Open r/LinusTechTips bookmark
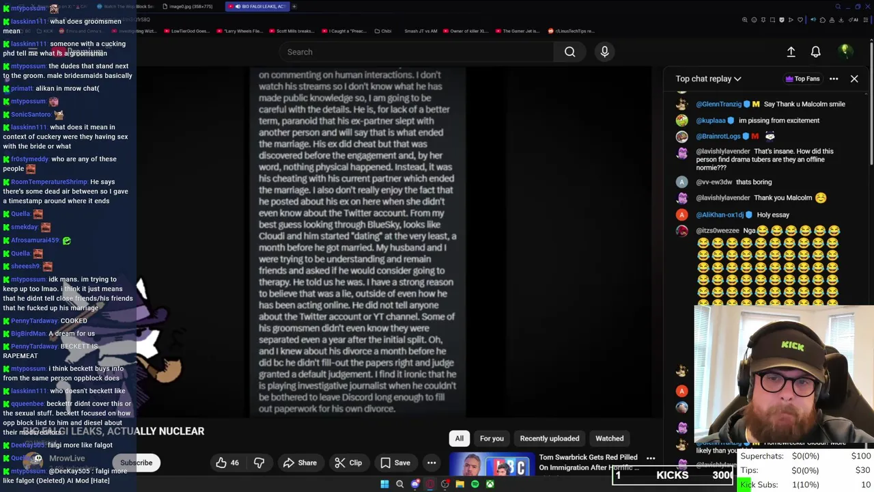874x492 pixels. (x=572, y=31)
